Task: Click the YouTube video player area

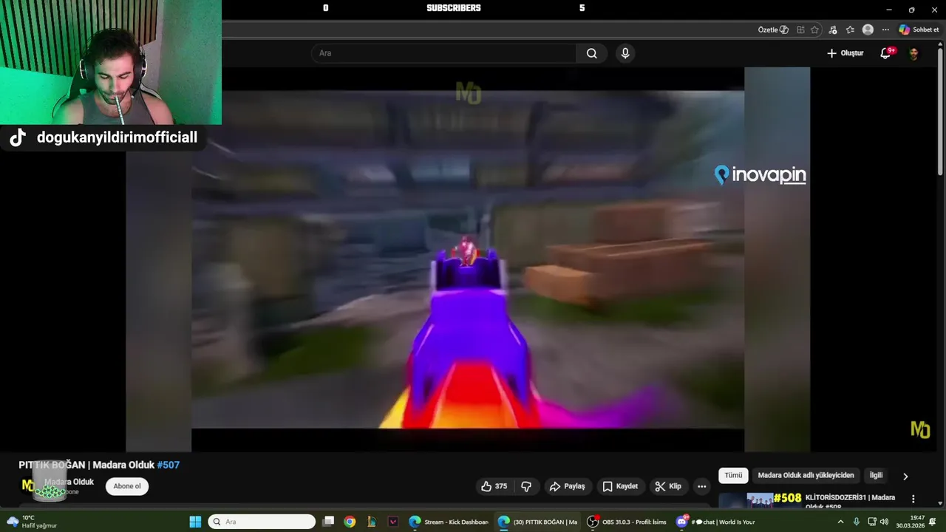Action: tap(467, 259)
